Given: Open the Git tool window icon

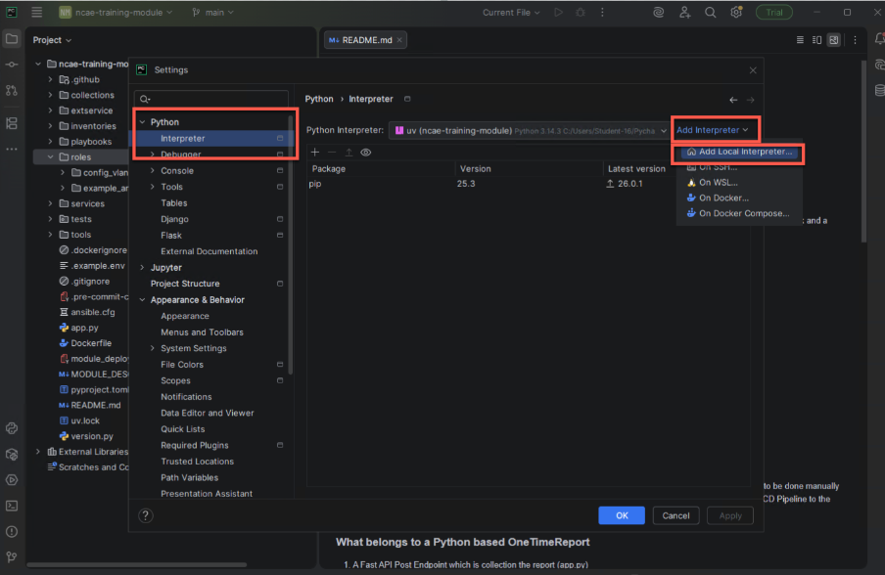Looking at the screenshot, I should [12, 557].
